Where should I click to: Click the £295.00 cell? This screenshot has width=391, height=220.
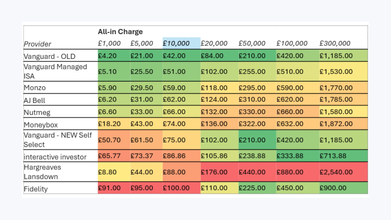257,88
